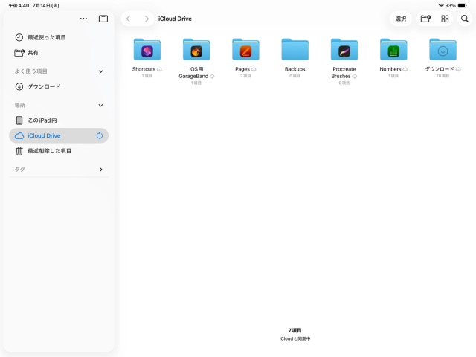
Task: Go back with the left arrow
Action: [x=129, y=19]
